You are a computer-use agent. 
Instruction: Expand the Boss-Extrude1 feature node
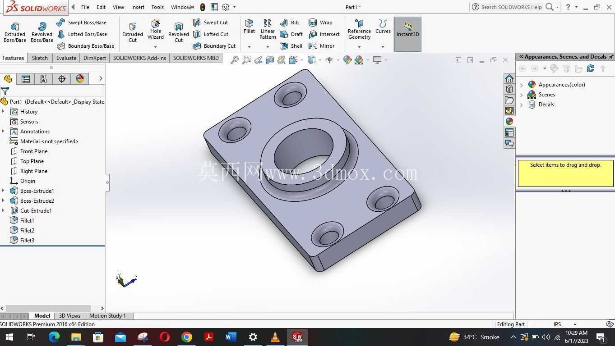click(3, 191)
